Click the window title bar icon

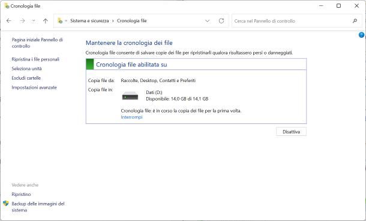(7, 6)
